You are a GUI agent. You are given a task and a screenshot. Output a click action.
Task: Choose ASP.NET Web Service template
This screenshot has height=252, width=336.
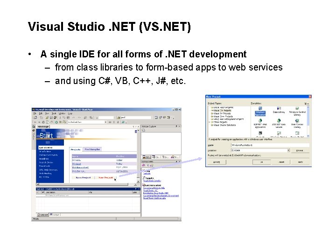[x=279, y=123]
